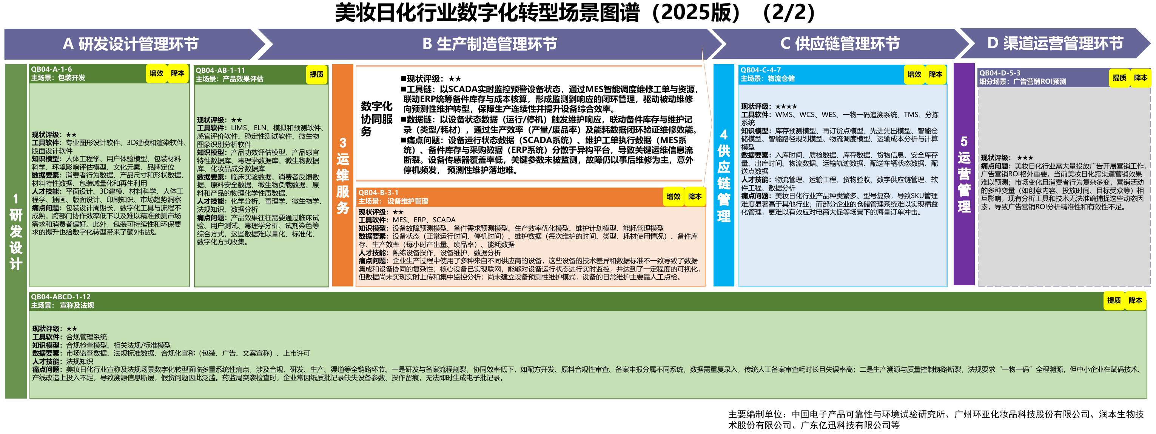The height and width of the screenshot is (434, 1156).
Task: Click the 提质 tag on 宣称及法规 card
Action: pyautogui.click(x=1114, y=301)
